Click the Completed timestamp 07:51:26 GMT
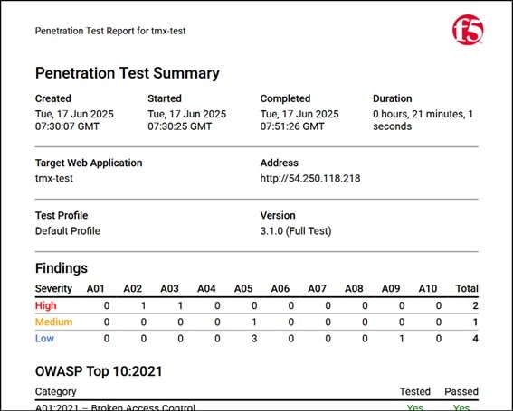Screen dimensions: 513x411 tap(292, 126)
